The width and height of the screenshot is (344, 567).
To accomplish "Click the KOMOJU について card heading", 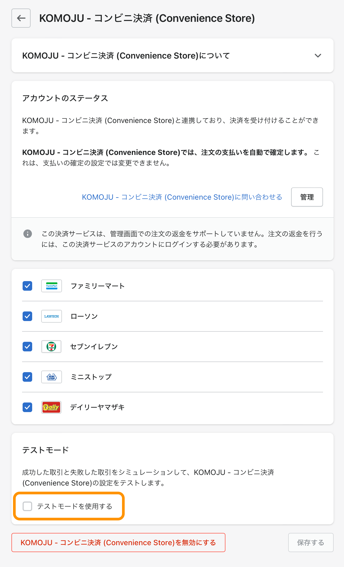I will coord(126,56).
